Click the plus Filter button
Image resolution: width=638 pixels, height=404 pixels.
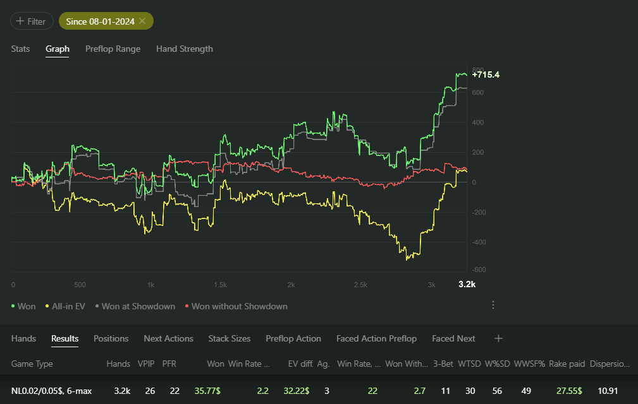point(32,21)
